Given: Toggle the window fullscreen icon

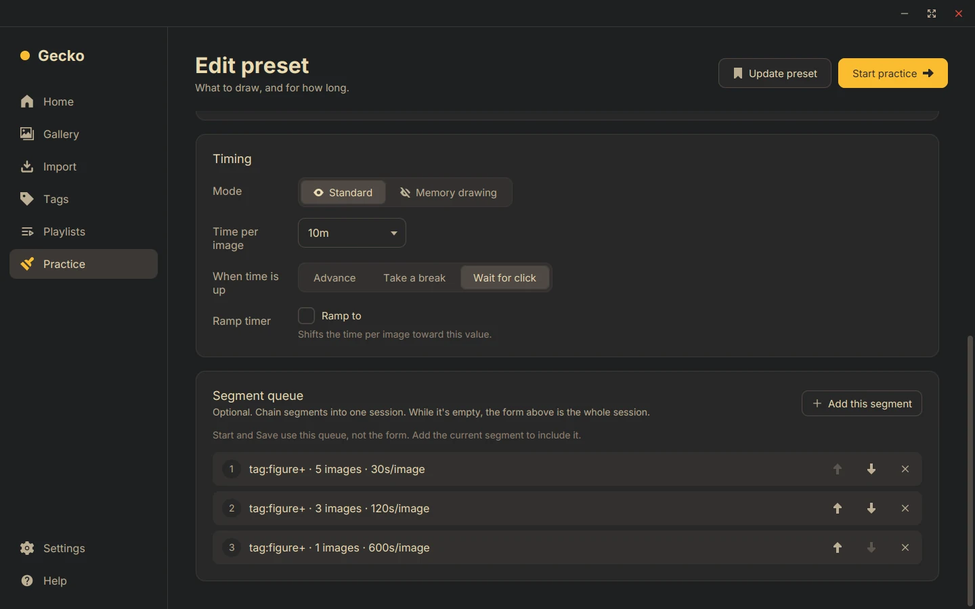Looking at the screenshot, I should tap(932, 14).
